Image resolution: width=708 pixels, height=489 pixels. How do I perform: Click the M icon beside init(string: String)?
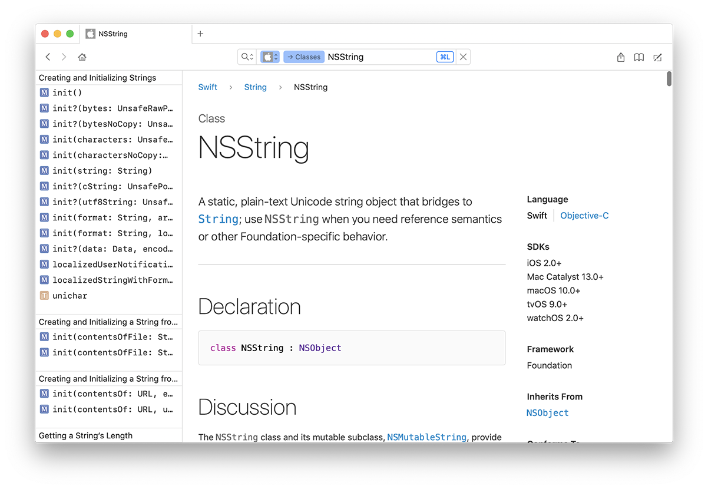click(x=44, y=171)
